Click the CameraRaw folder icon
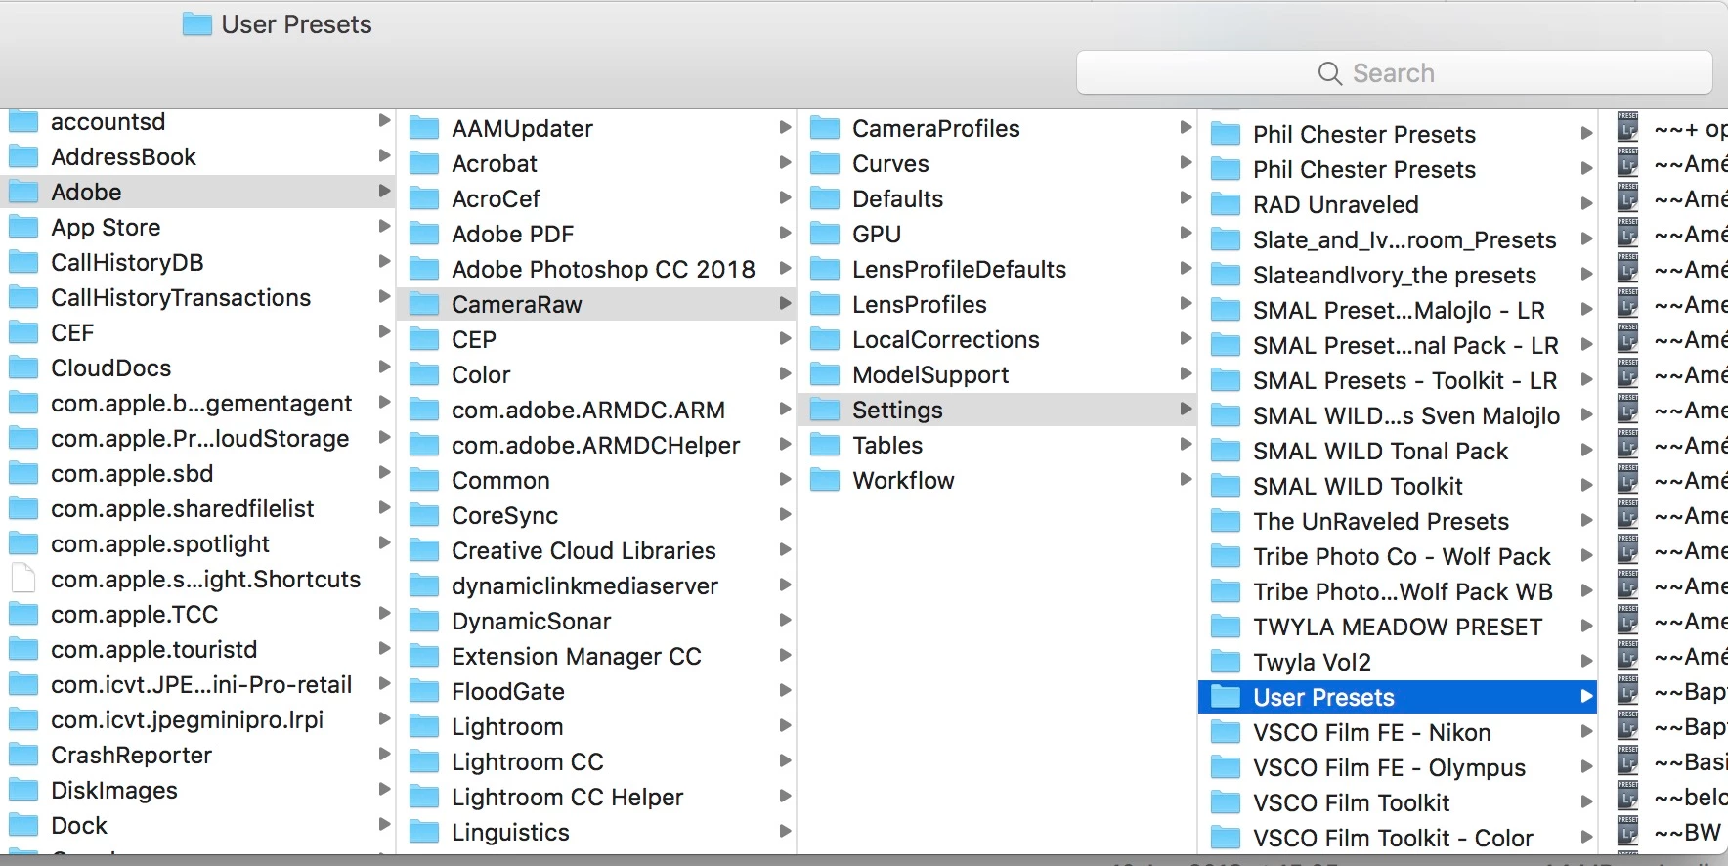This screenshot has height=866, width=1728. pos(424,304)
